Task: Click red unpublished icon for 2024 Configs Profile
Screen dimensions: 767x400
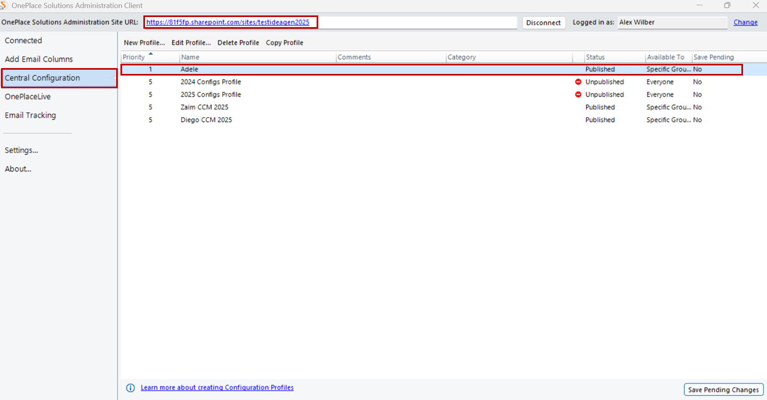Action: tap(578, 82)
